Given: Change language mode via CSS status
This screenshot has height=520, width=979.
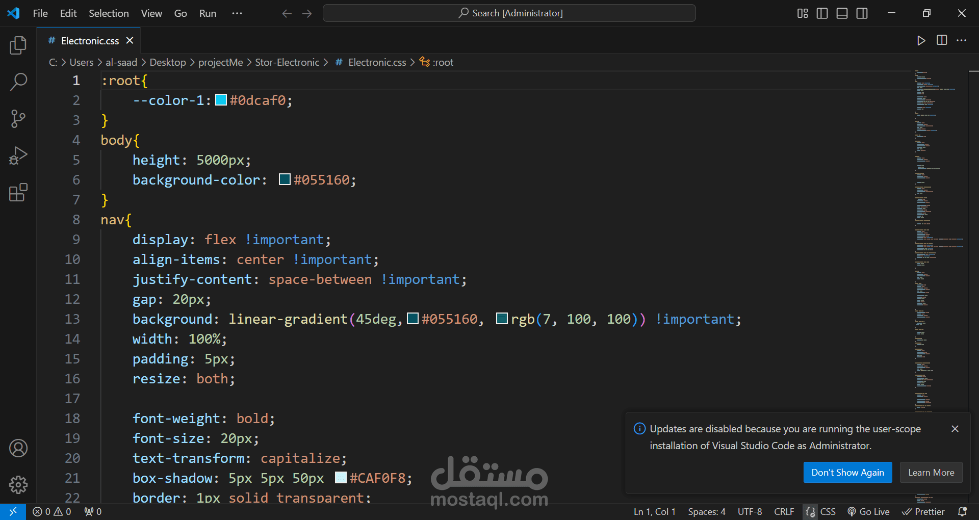Looking at the screenshot, I should [x=828, y=511].
